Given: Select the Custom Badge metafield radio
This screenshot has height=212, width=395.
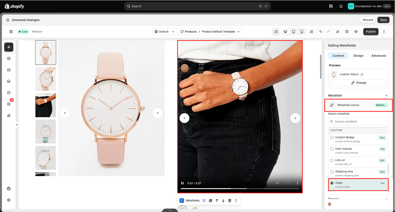Looking at the screenshot, I should 332,137.
